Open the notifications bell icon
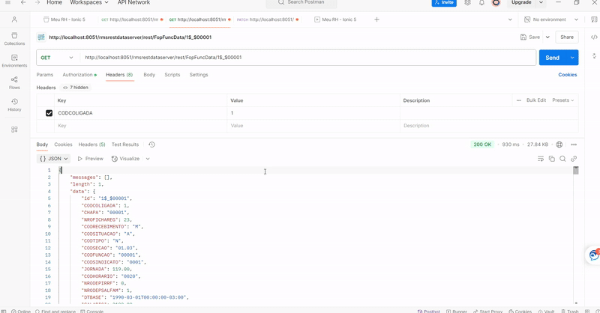The height and width of the screenshot is (313, 600). 481,3
